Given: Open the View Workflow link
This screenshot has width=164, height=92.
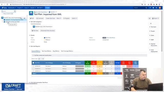Looking at the screenshot, I should [x=111, y=38].
